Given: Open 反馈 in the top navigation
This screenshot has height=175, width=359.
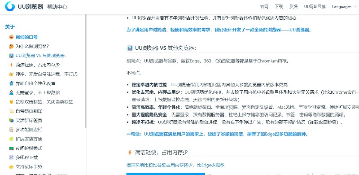Looking at the screenshot, I should [293, 7].
